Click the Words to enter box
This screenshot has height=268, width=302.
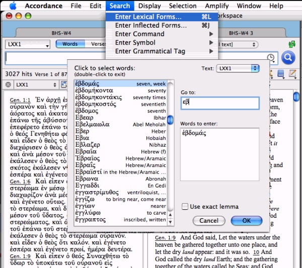click(x=219, y=154)
